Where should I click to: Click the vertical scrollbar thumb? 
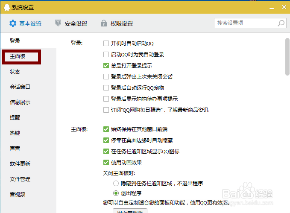point(287,57)
